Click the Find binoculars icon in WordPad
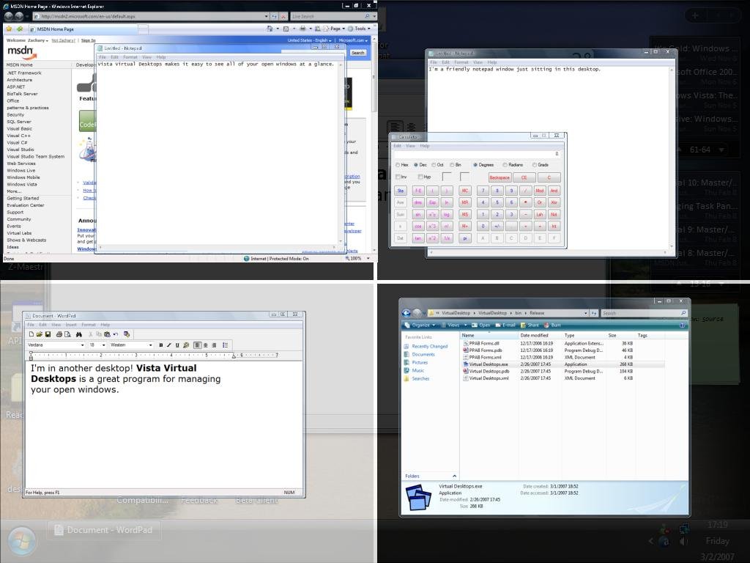This screenshot has width=750, height=563. click(x=78, y=334)
